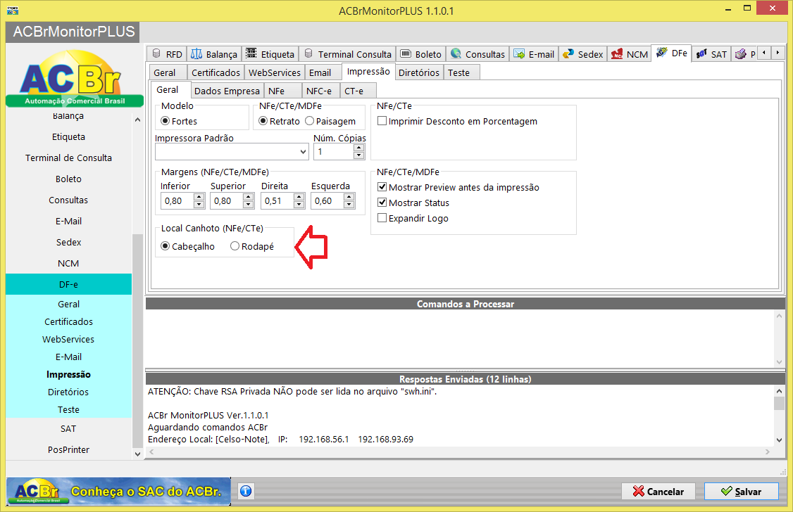Click the Etiqueta barcode icon
This screenshot has height=512, width=793.
[251, 53]
